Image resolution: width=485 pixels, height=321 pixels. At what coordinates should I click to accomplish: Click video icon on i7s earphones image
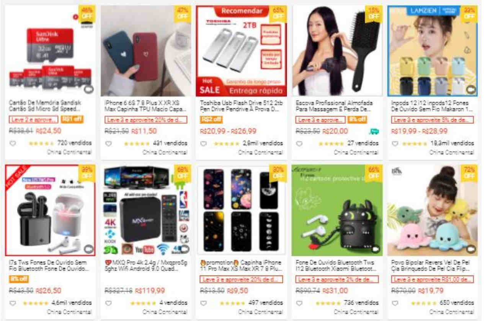pos(89,249)
